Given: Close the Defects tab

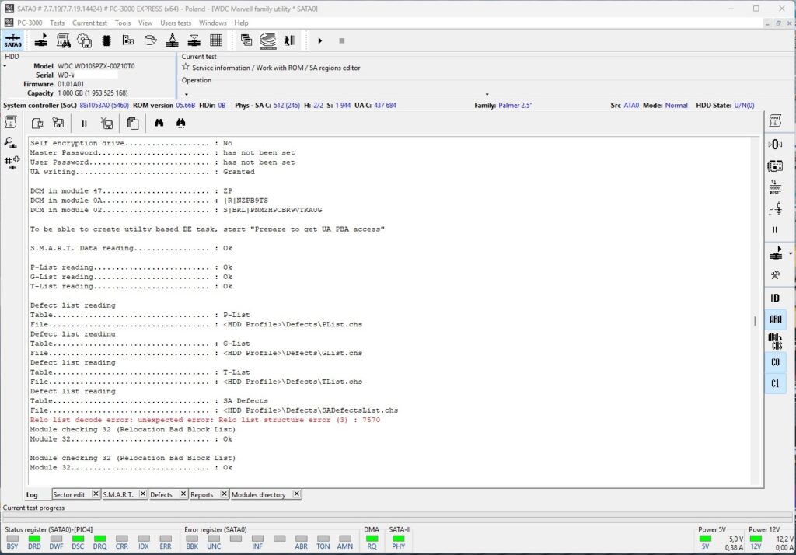Looking at the screenshot, I should click(x=183, y=494).
